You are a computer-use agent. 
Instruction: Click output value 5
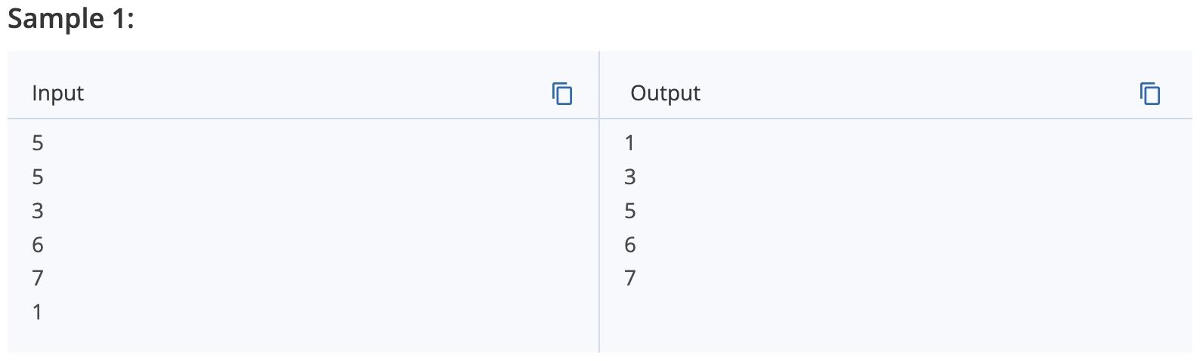point(630,210)
